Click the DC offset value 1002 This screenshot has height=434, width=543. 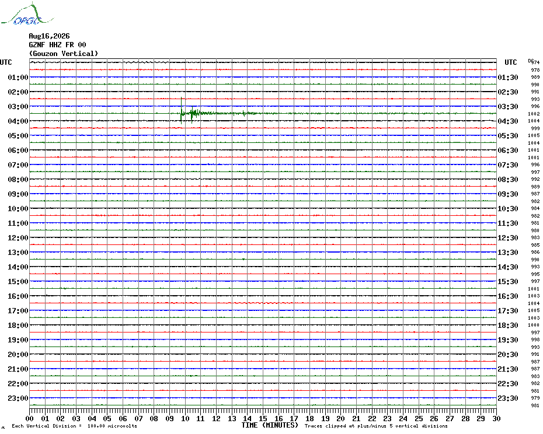[534, 114]
